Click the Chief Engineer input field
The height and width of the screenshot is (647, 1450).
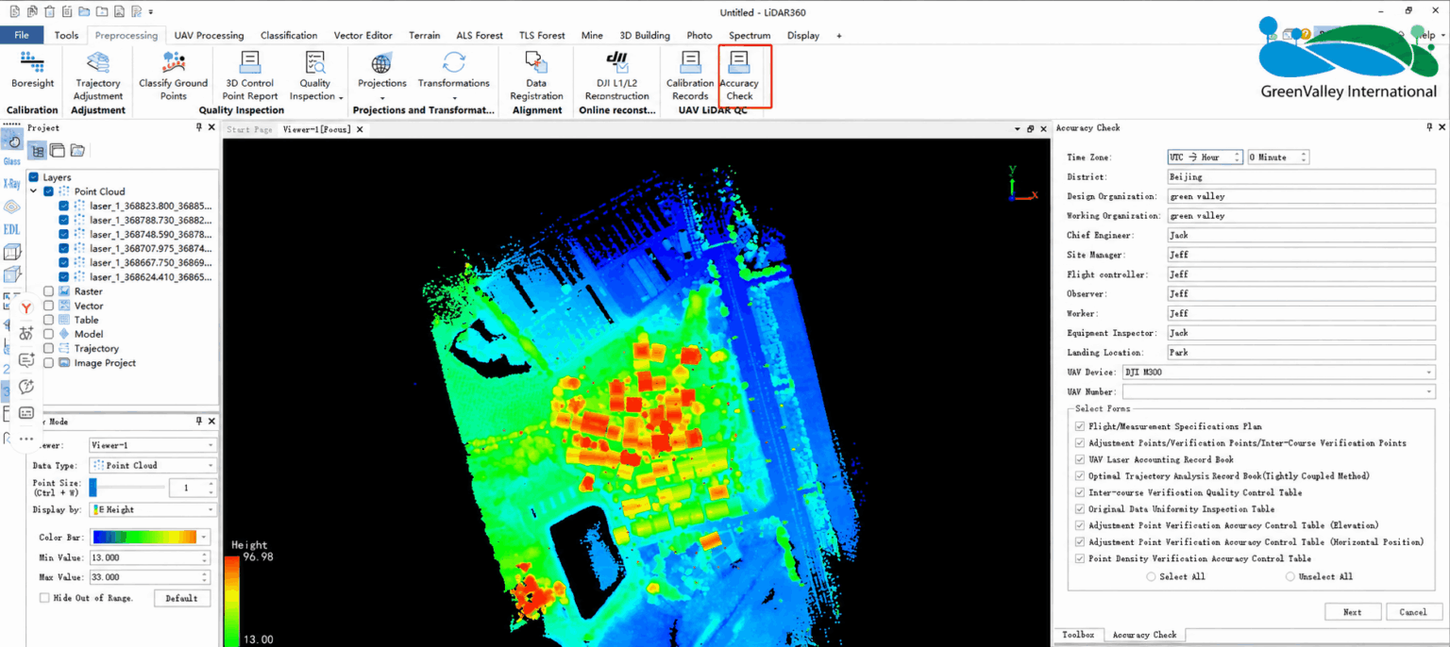(x=1301, y=235)
